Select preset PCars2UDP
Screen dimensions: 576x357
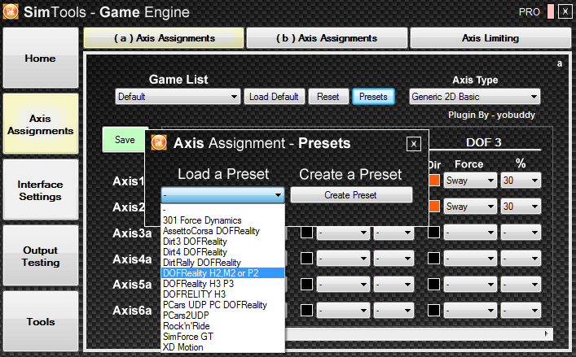click(x=222, y=316)
